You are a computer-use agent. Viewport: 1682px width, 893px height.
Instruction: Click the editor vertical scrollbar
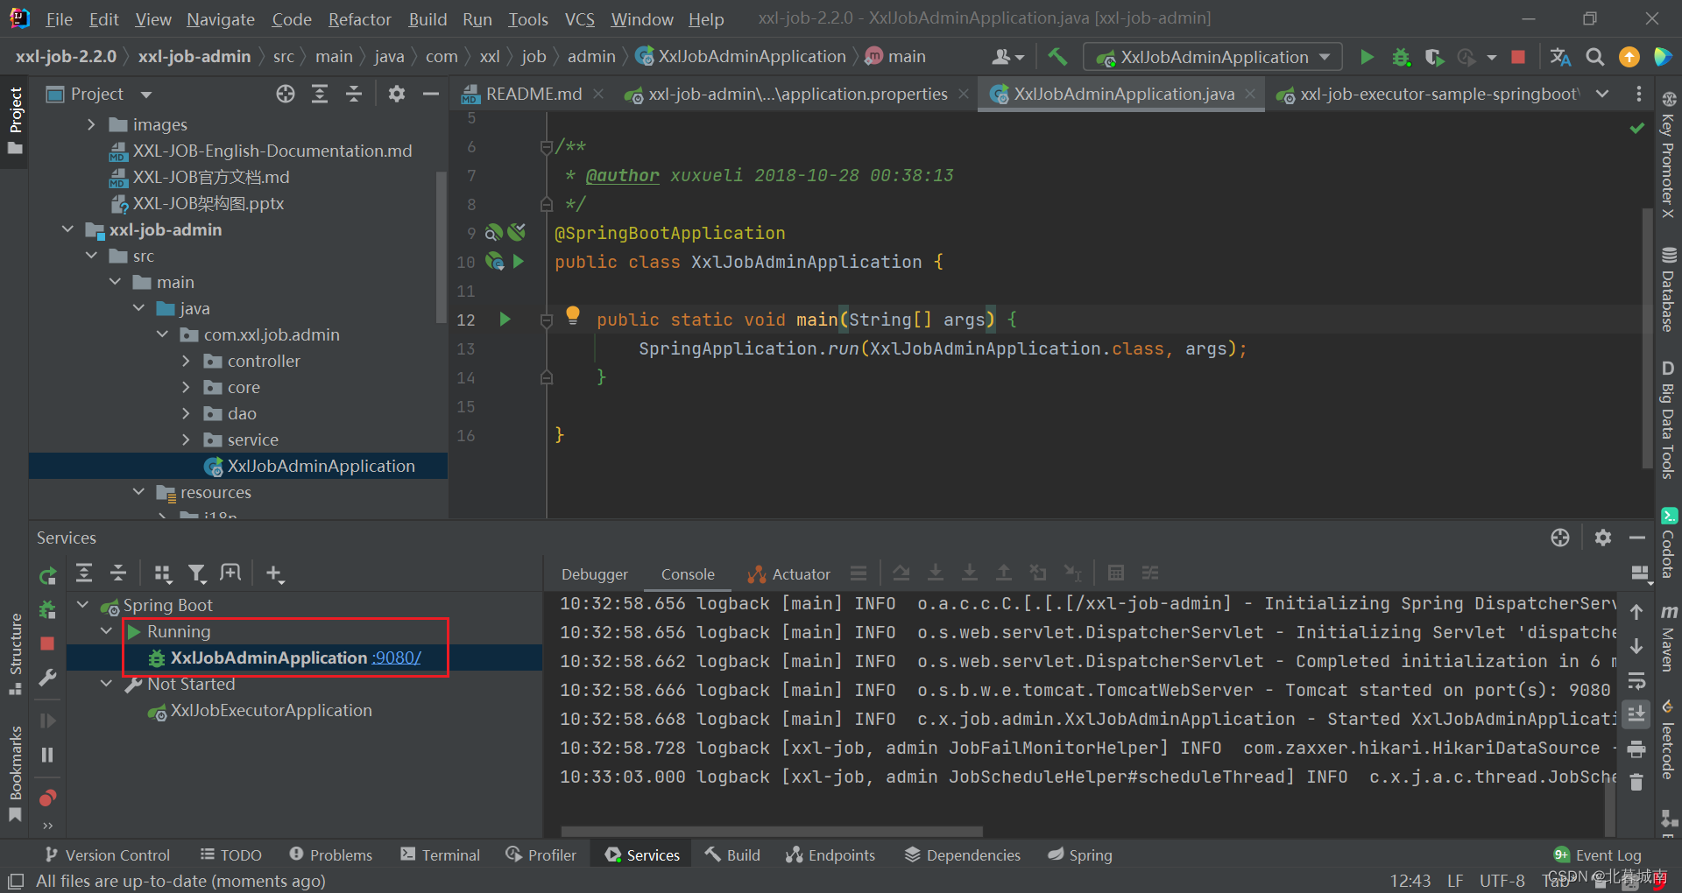tap(1647, 338)
